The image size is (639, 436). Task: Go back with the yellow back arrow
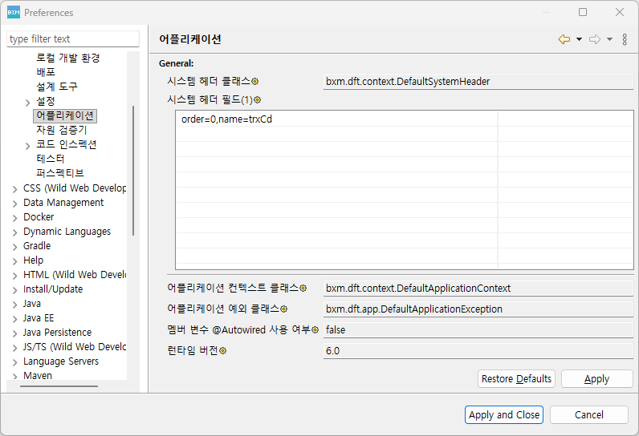[564, 39]
